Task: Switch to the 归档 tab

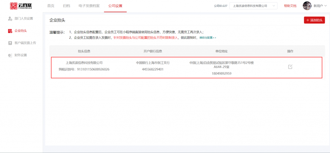Action: tap(66, 6)
